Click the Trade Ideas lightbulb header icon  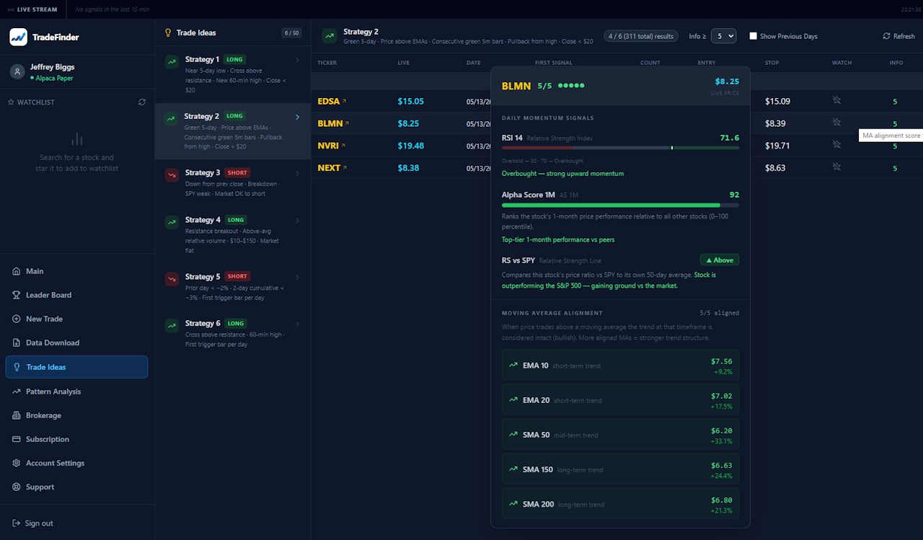coord(168,32)
